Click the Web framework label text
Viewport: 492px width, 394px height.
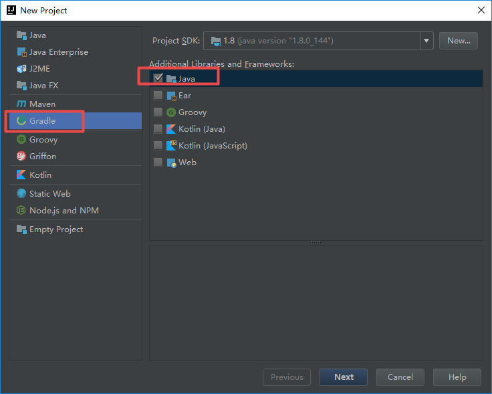coord(187,163)
